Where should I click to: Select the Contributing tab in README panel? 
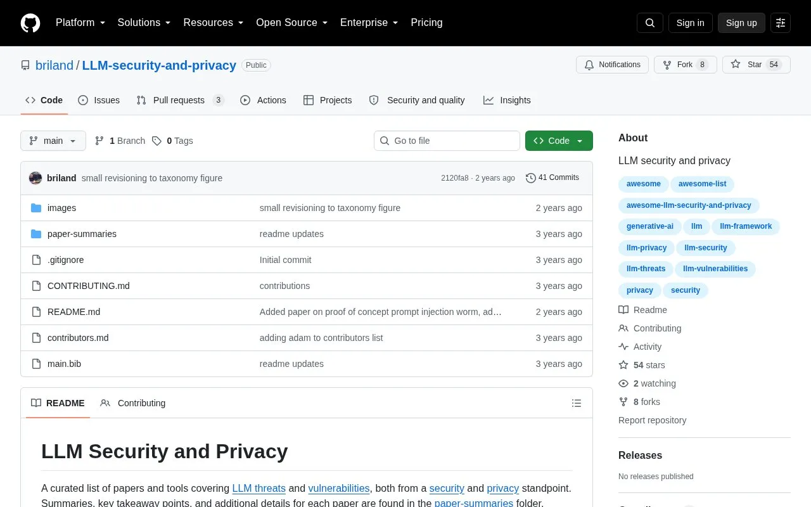pyautogui.click(x=133, y=403)
